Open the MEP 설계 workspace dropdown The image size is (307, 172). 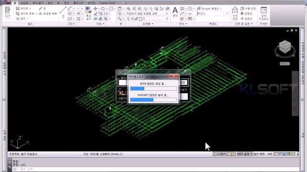tap(251, 154)
